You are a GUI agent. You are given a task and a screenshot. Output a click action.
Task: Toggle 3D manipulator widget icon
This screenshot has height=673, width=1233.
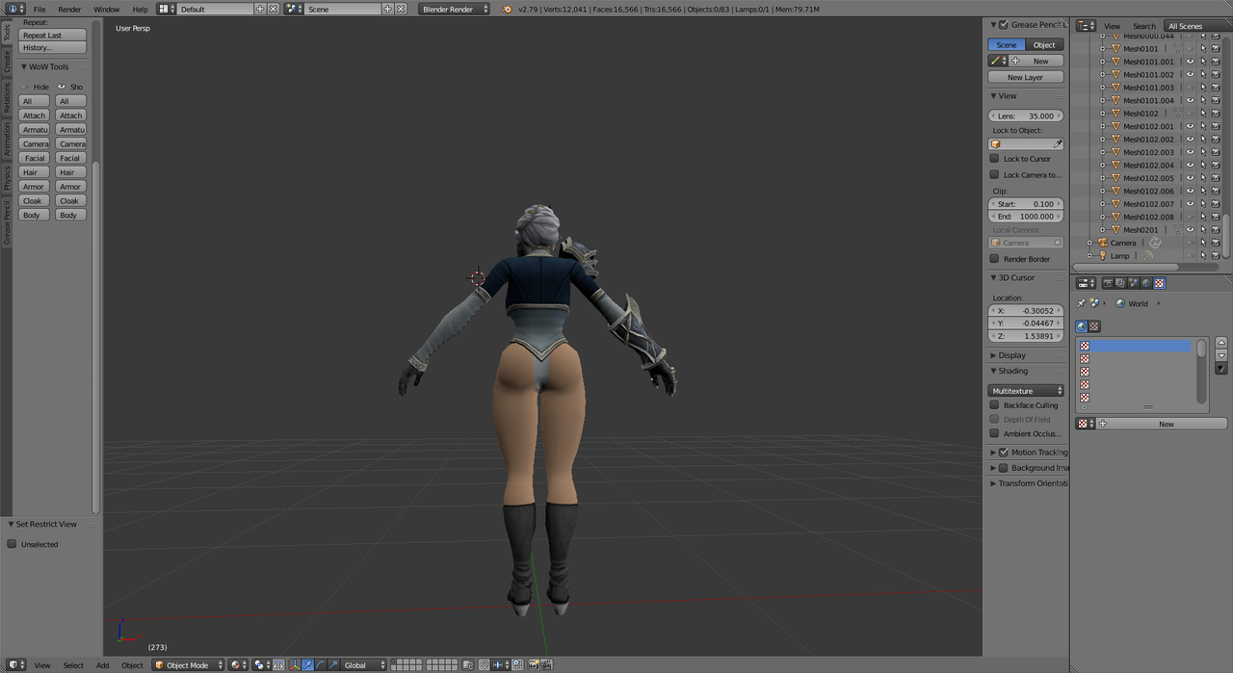point(295,665)
